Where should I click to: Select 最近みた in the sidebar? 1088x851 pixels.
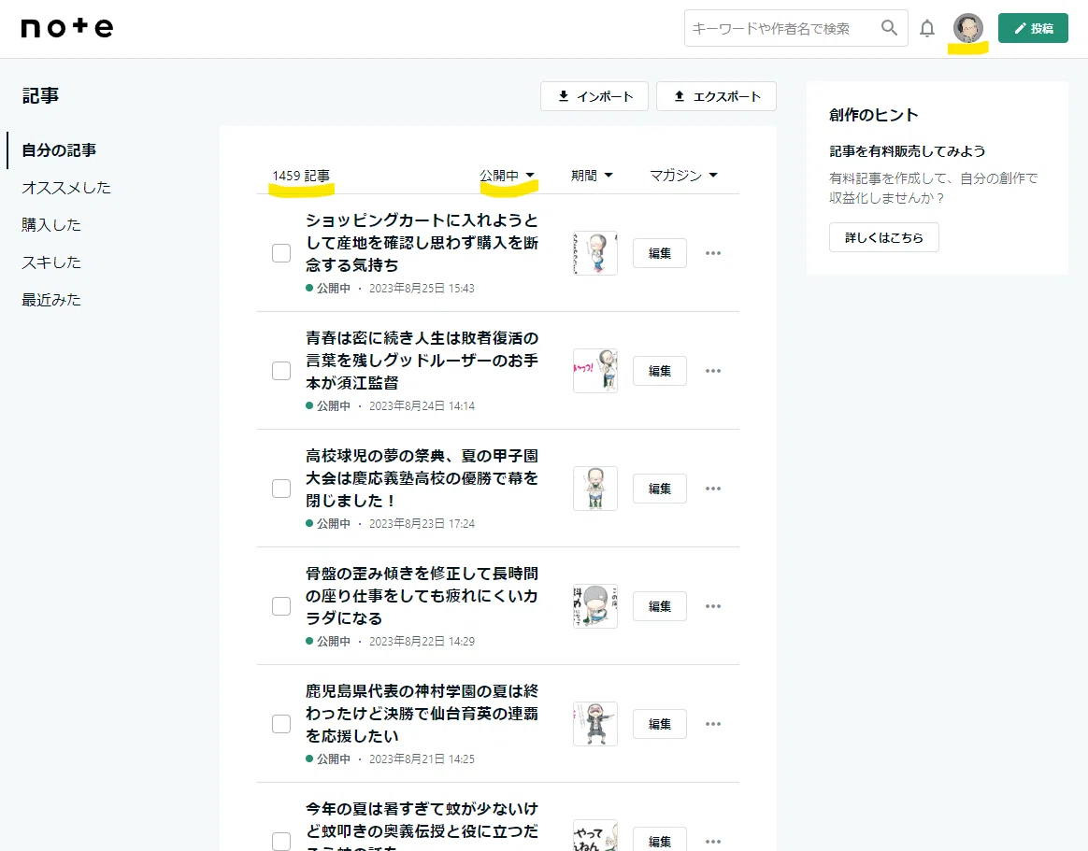click(x=50, y=300)
